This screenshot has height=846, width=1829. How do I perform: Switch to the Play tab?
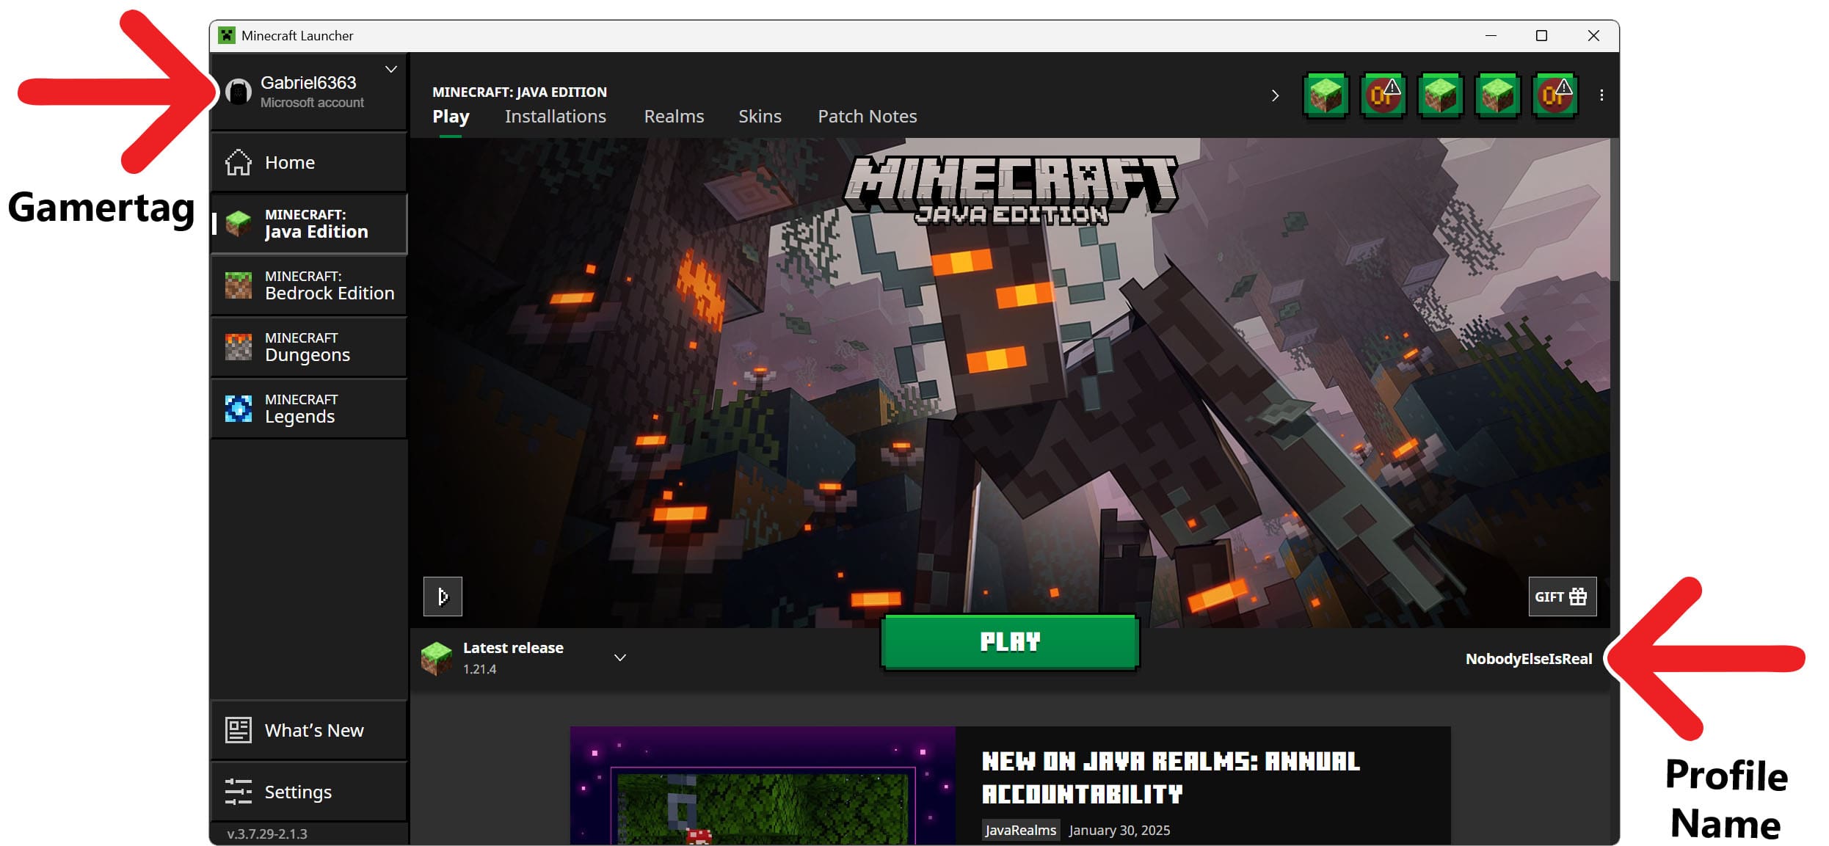coord(451,117)
